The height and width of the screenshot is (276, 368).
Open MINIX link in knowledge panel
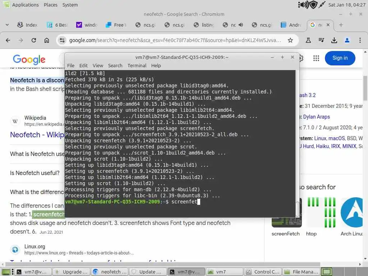coord(349,147)
